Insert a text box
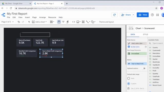Screen dimensions: 164x92 point(83,22)
